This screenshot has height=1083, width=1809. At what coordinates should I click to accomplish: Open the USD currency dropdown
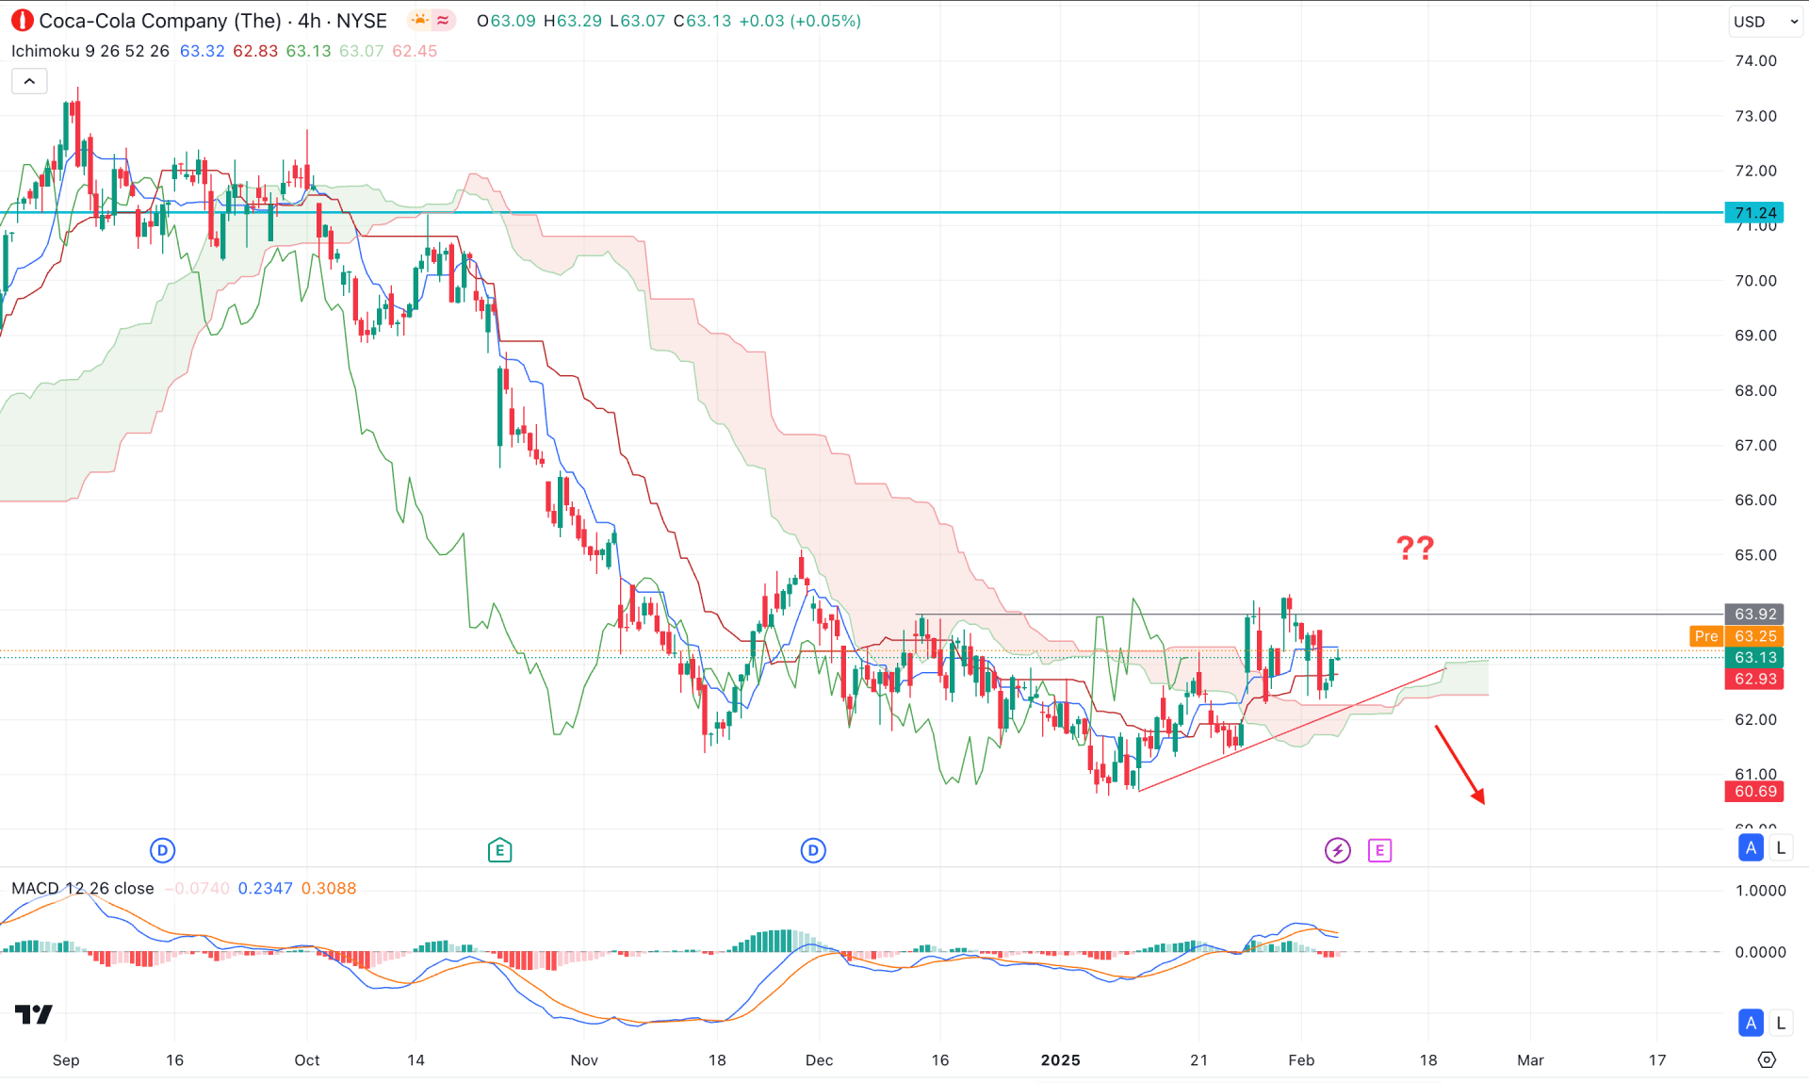pos(1766,21)
